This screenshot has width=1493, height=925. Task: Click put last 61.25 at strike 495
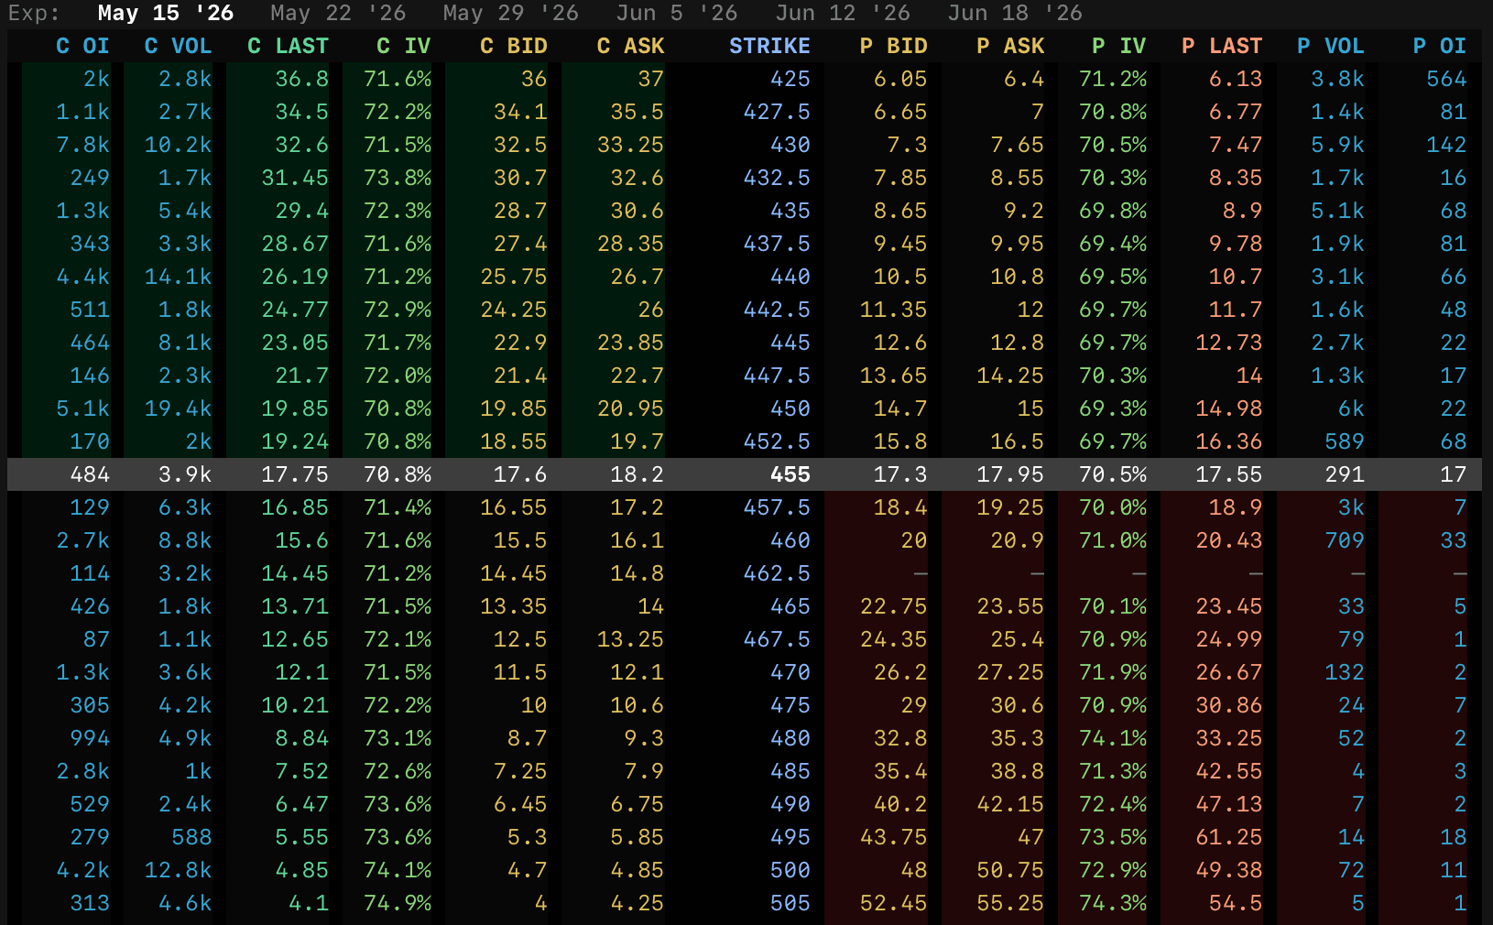point(1228,837)
